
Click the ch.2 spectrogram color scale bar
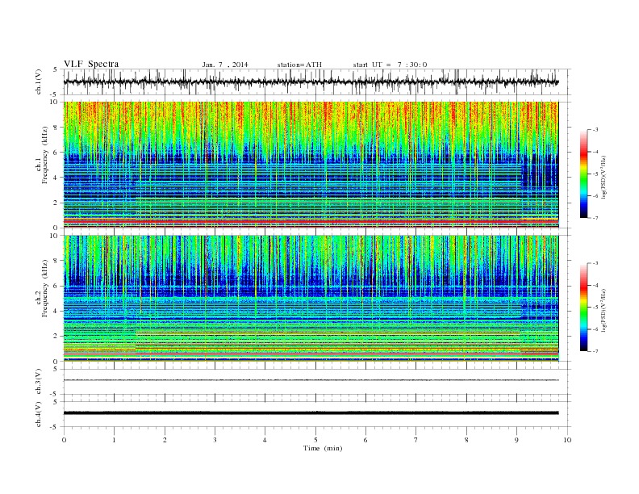pyautogui.click(x=584, y=308)
